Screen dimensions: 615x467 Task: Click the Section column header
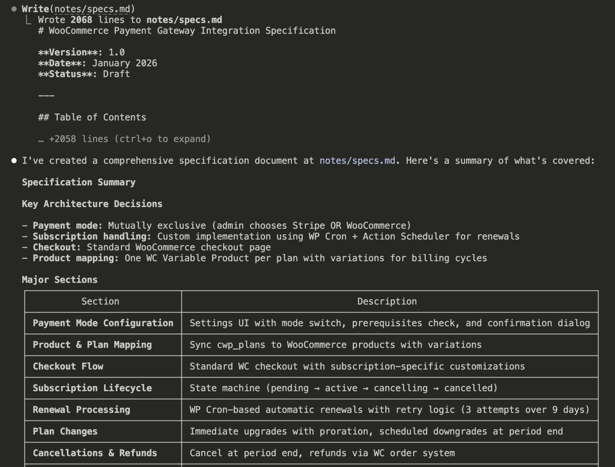(100, 301)
